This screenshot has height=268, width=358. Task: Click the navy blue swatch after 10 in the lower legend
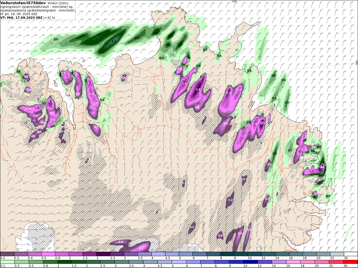point(251,262)
